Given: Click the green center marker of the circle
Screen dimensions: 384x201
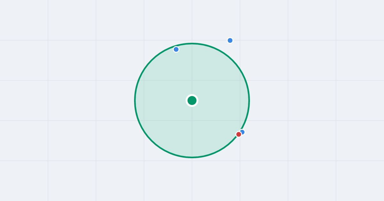Looking at the screenshot, I should click(x=192, y=100).
